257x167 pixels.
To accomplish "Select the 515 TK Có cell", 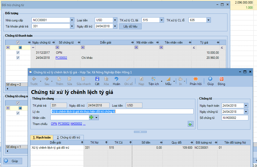I will [120, 148].
